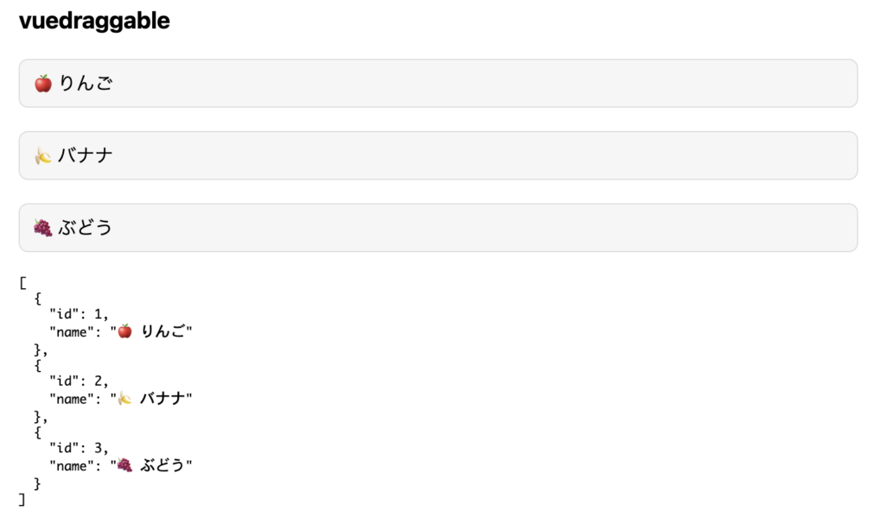Click the closing bracket of the JSON array
Image resolution: width=885 pixels, height=523 pixels.
pyautogui.click(x=22, y=500)
